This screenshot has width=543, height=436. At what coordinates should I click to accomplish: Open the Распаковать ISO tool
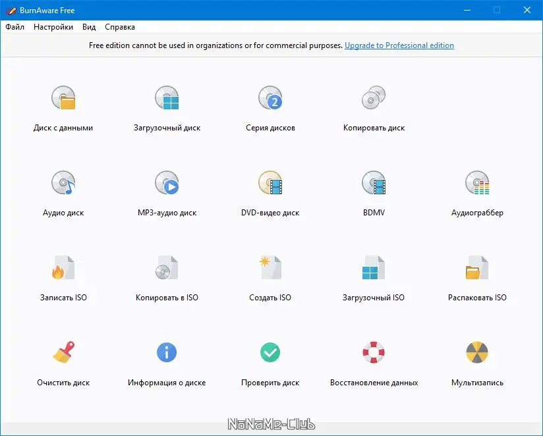click(x=477, y=267)
